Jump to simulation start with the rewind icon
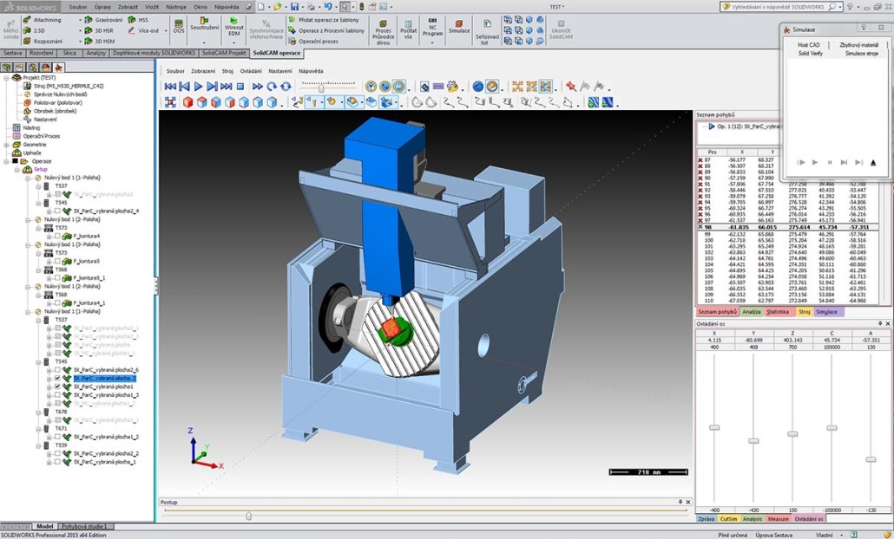Viewport: 894px width, 539px height. point(170,87)
